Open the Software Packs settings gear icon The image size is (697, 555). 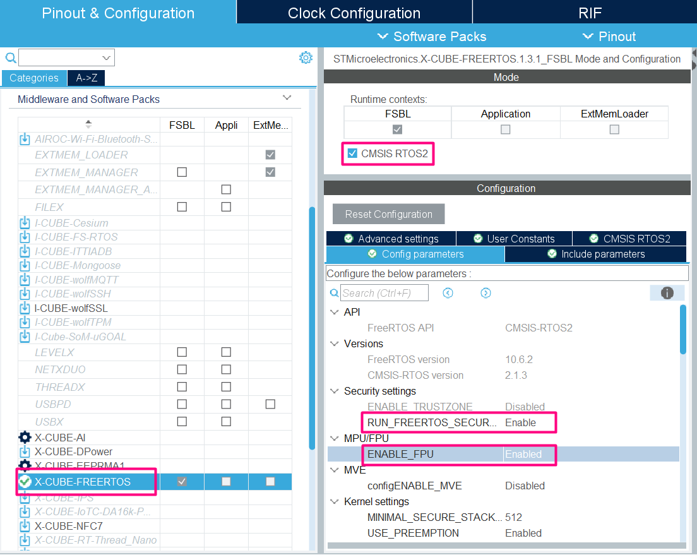pos(306,57)
